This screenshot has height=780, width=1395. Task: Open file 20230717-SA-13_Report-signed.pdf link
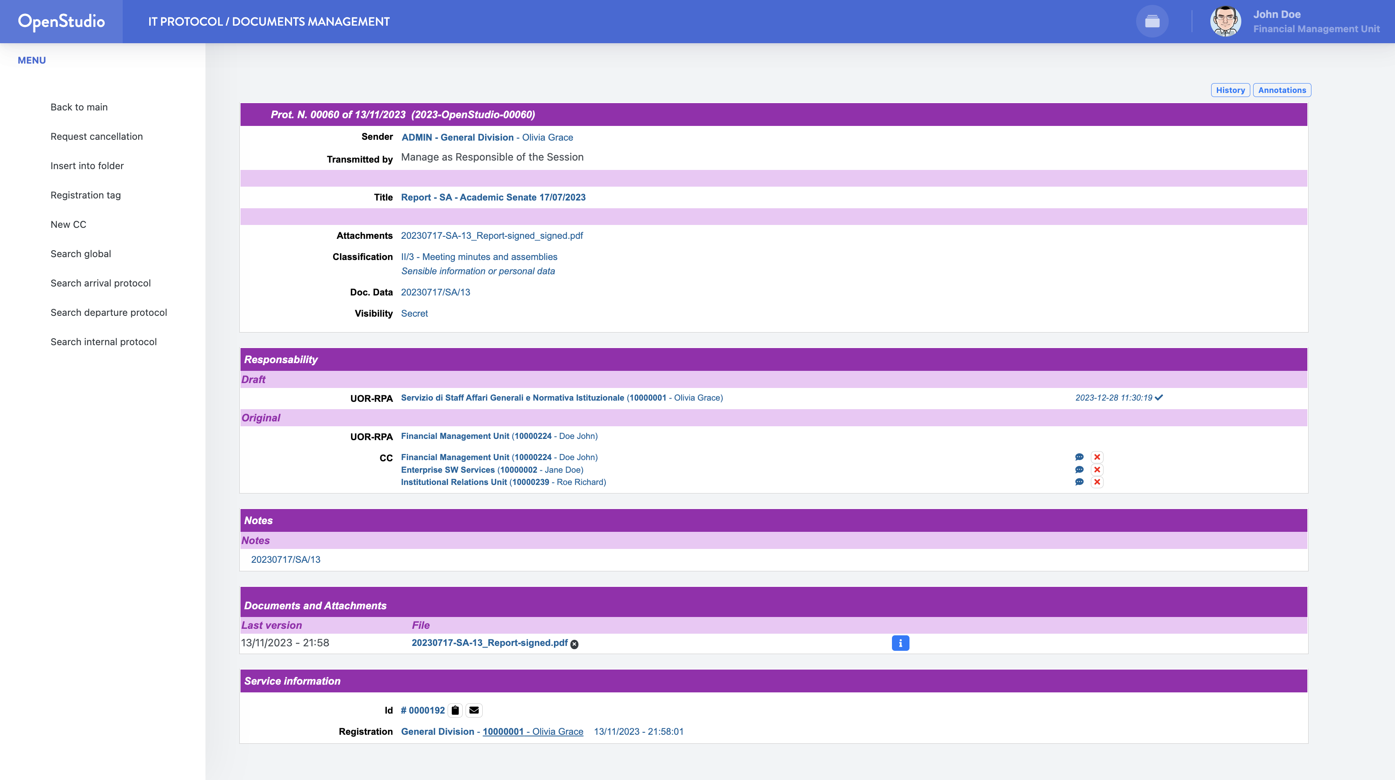click(x=490, y=643)
